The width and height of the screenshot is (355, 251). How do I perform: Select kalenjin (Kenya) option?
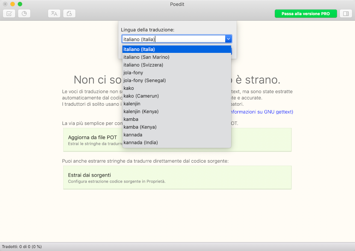[177, 111]
